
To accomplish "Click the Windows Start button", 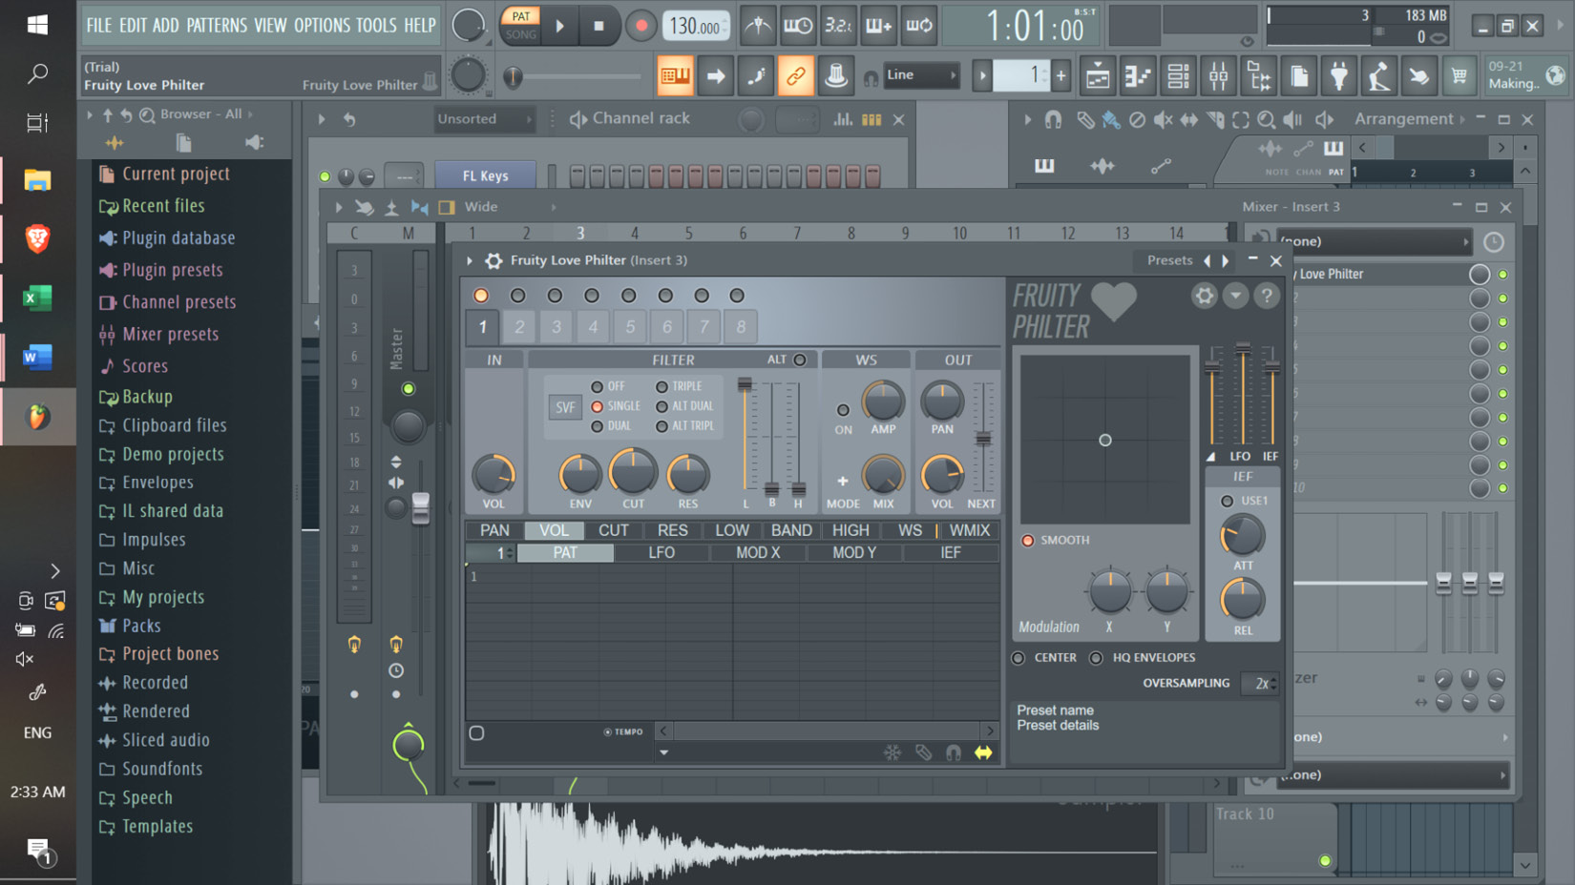I will 37,25.
